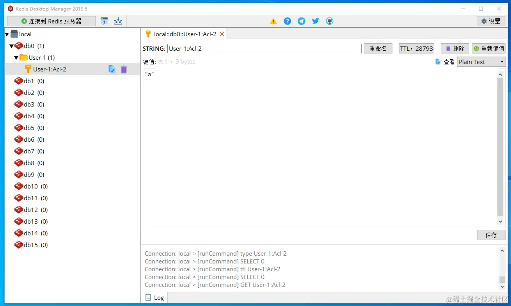Close the User-1:Acl-2 tab with red X
Image resolution: width=511 pixels, height=306 pixels.
(x=222, y=34)
